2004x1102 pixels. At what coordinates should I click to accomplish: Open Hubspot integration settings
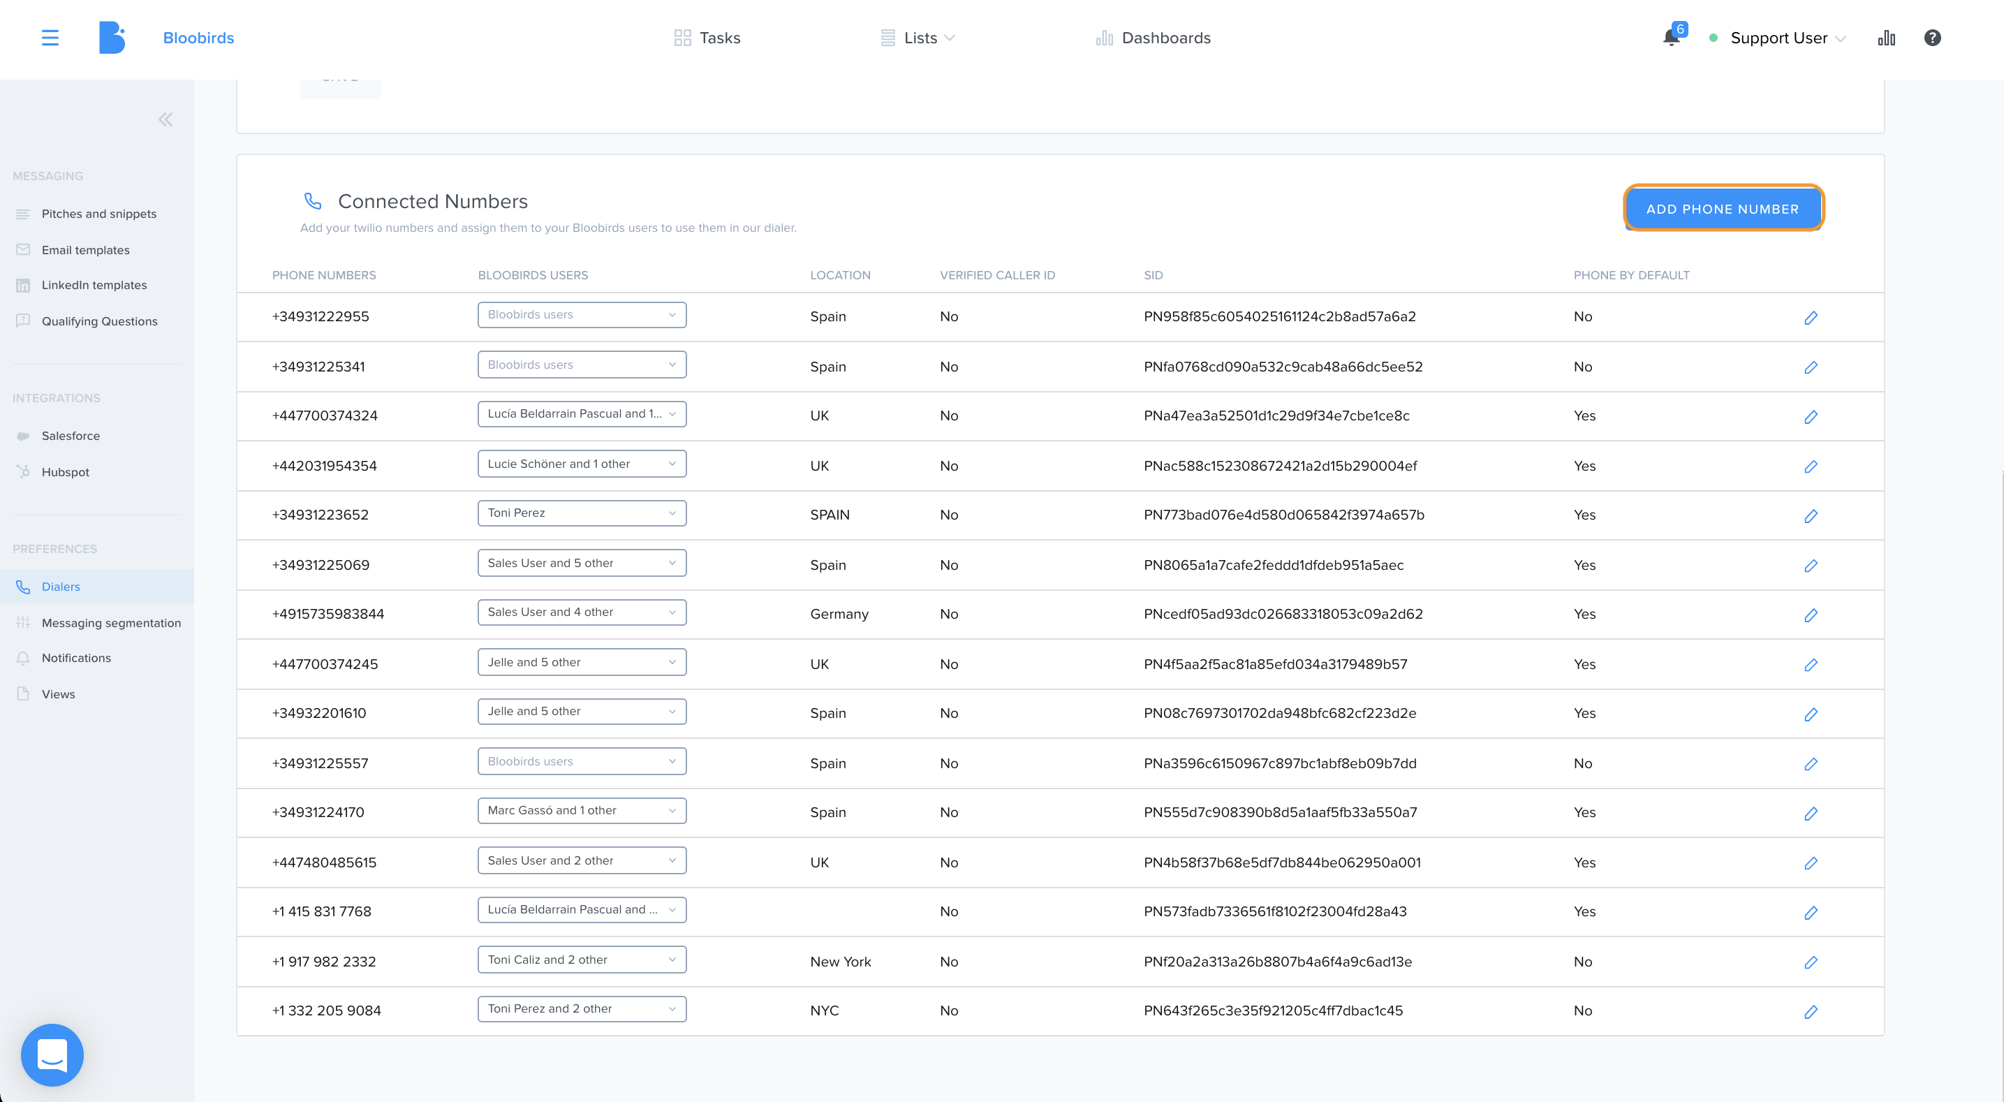[66, 471]
